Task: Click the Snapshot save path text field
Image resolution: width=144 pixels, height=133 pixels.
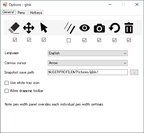Action: (x=88, y=72)
